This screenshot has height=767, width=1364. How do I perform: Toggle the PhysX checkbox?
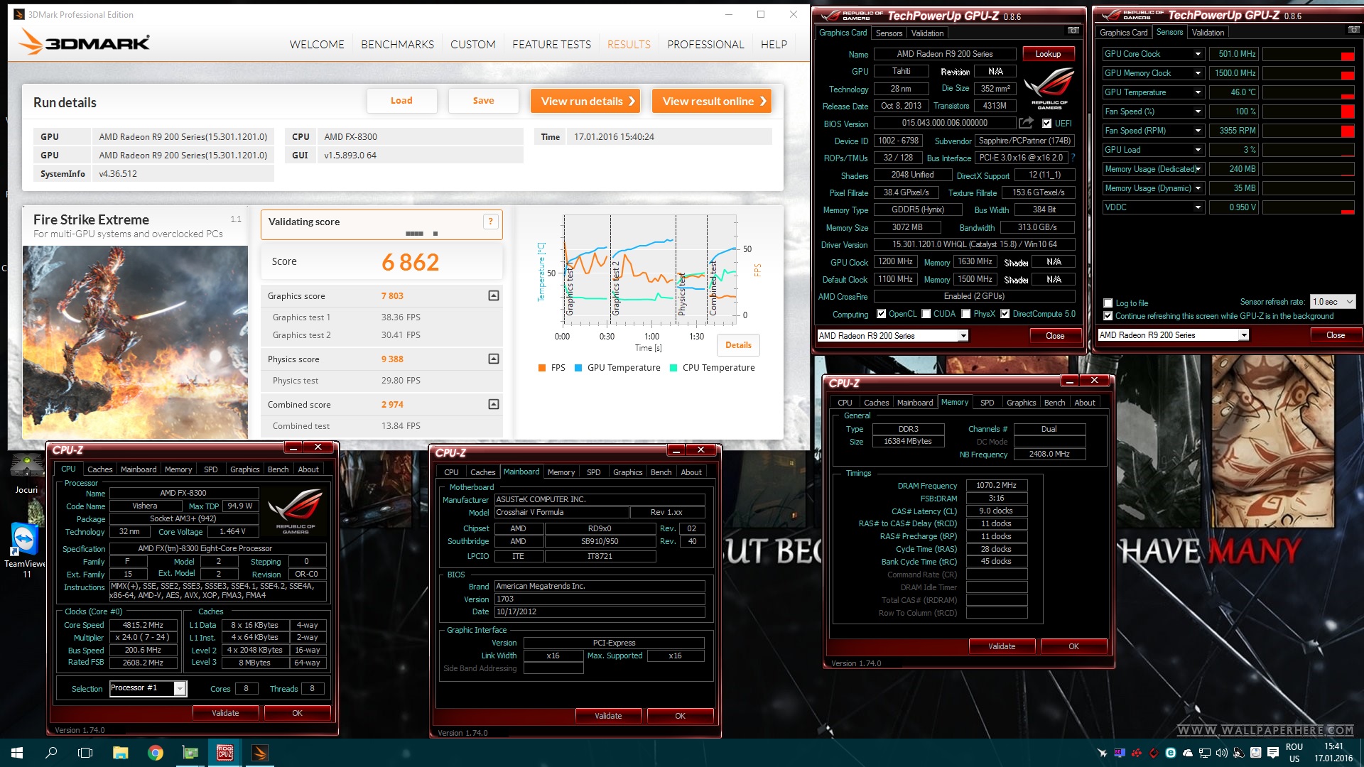(965, 314)
